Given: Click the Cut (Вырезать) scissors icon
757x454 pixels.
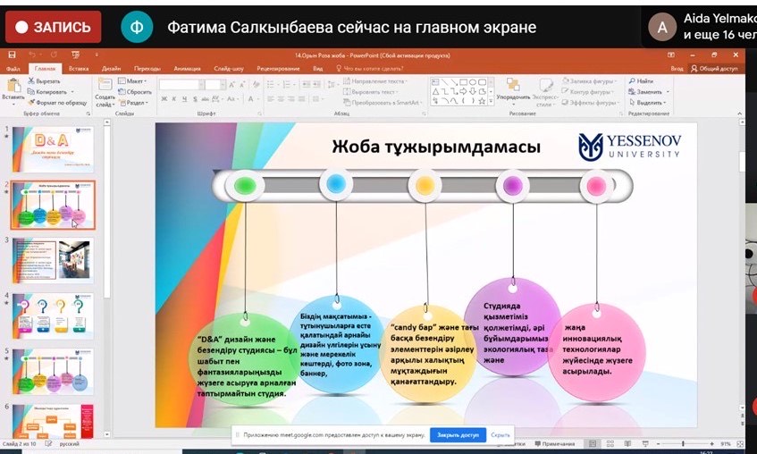Looking at the screenshot, I should [x=31, y=80].
